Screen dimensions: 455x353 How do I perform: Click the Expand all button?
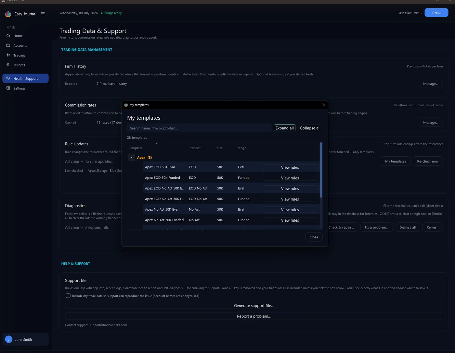point(285,128)
